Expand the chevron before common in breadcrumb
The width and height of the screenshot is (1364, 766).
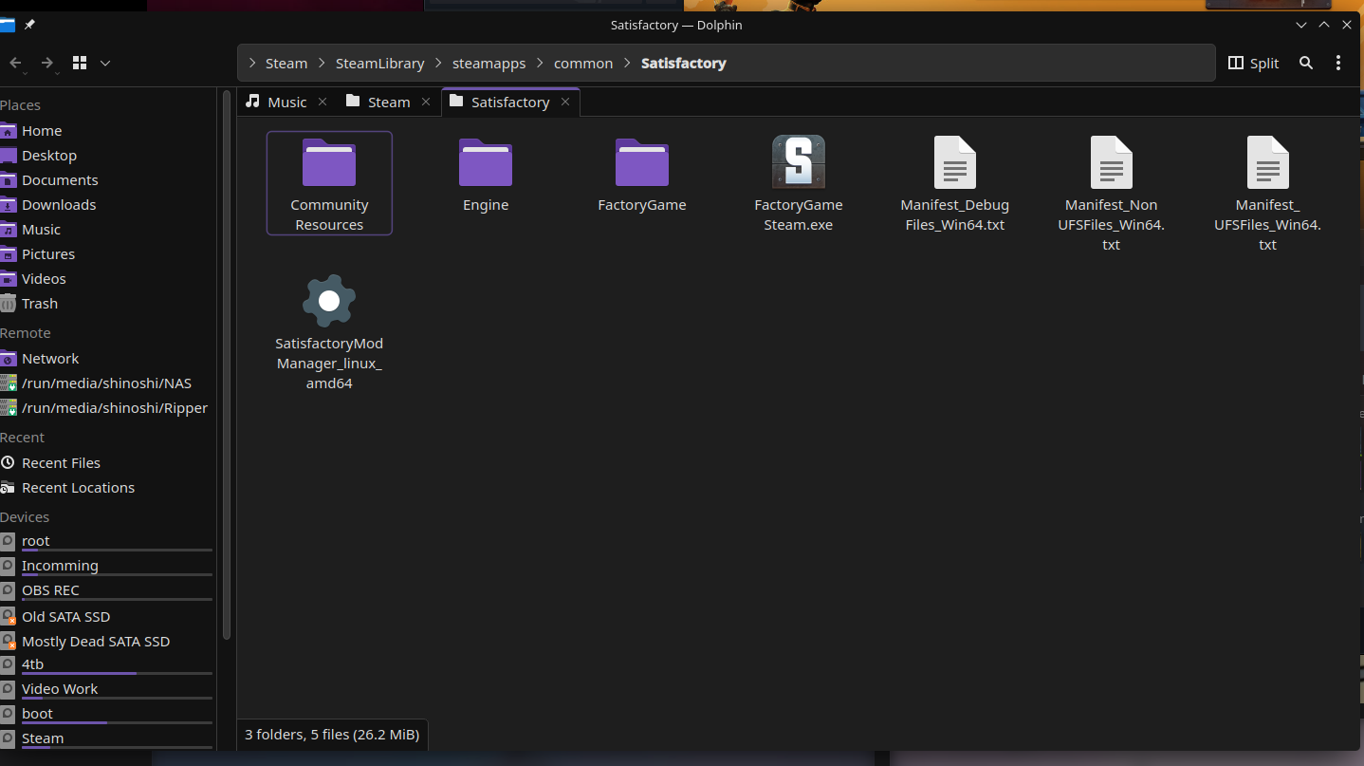[541, 64]
